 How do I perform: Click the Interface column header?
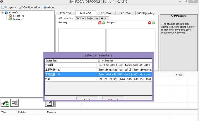tap(71, 61)
